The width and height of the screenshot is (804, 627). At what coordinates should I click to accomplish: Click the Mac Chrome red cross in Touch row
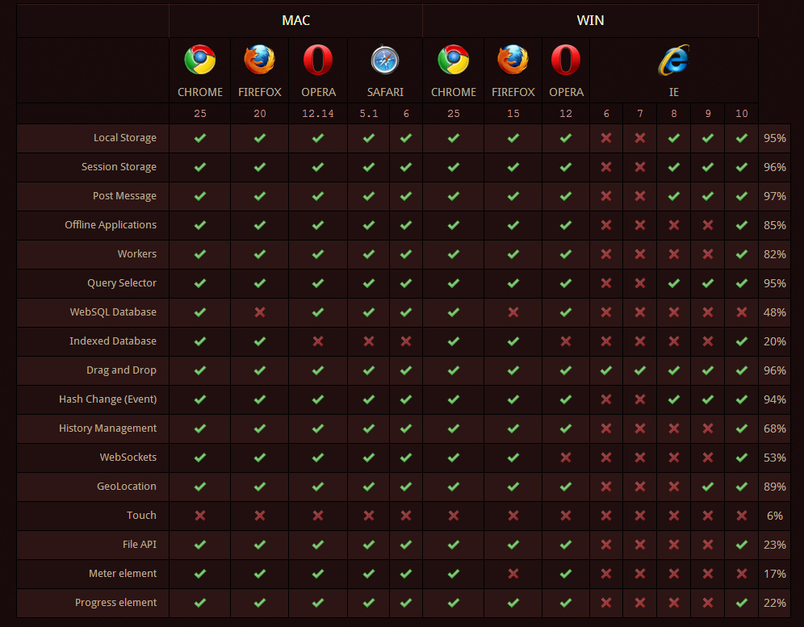tap(199, 516)
